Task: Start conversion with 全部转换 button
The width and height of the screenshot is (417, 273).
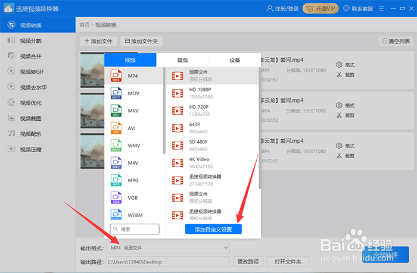Action: (385, 255)
